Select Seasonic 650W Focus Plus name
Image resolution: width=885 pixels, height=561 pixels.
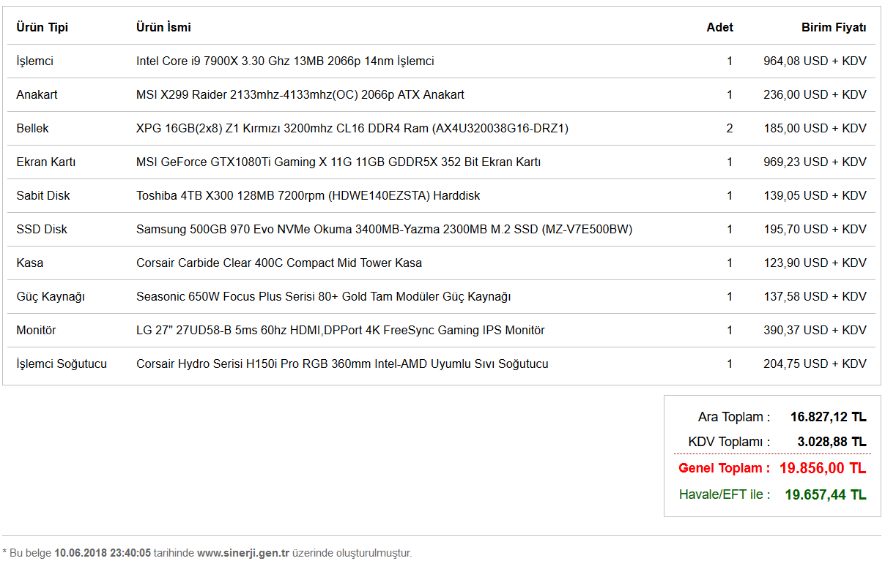tap(324, 296)
